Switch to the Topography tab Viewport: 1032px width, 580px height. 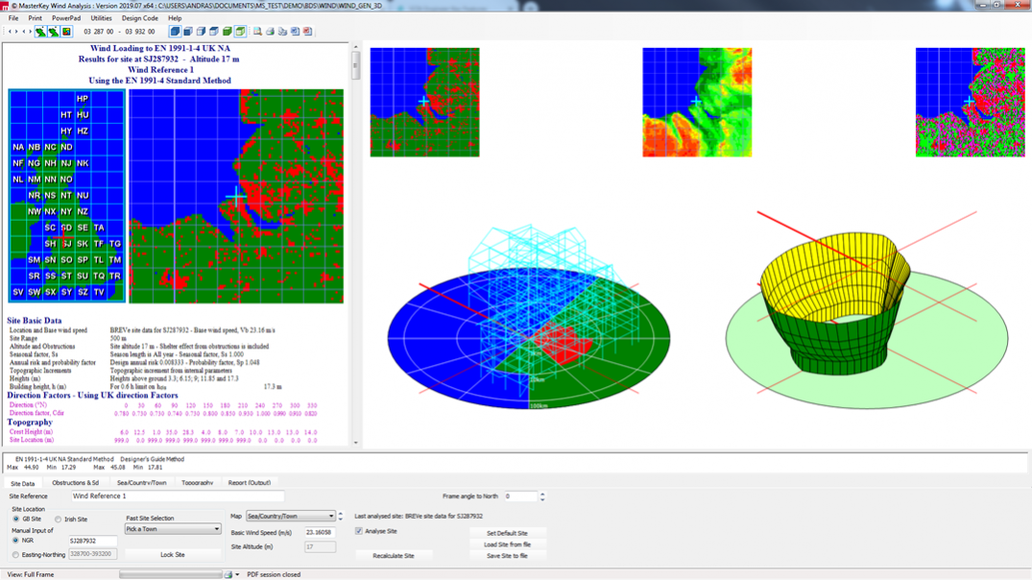coord(197,483)
